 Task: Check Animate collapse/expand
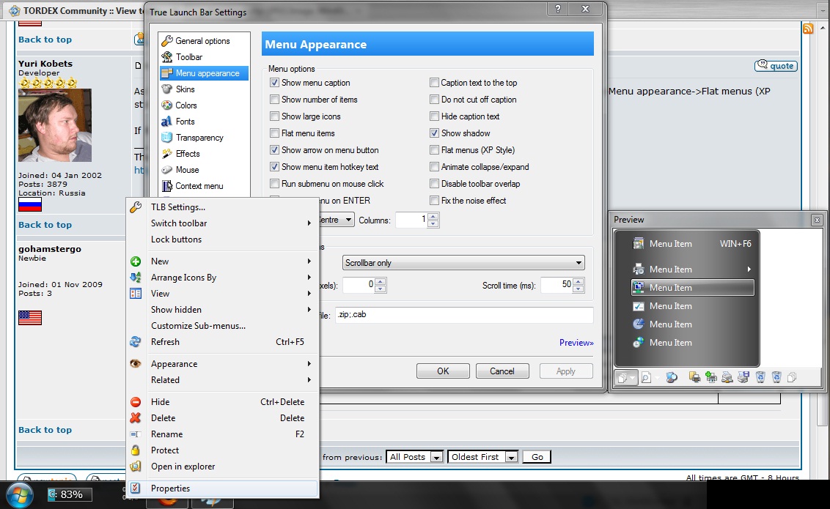tap(434, 167)
